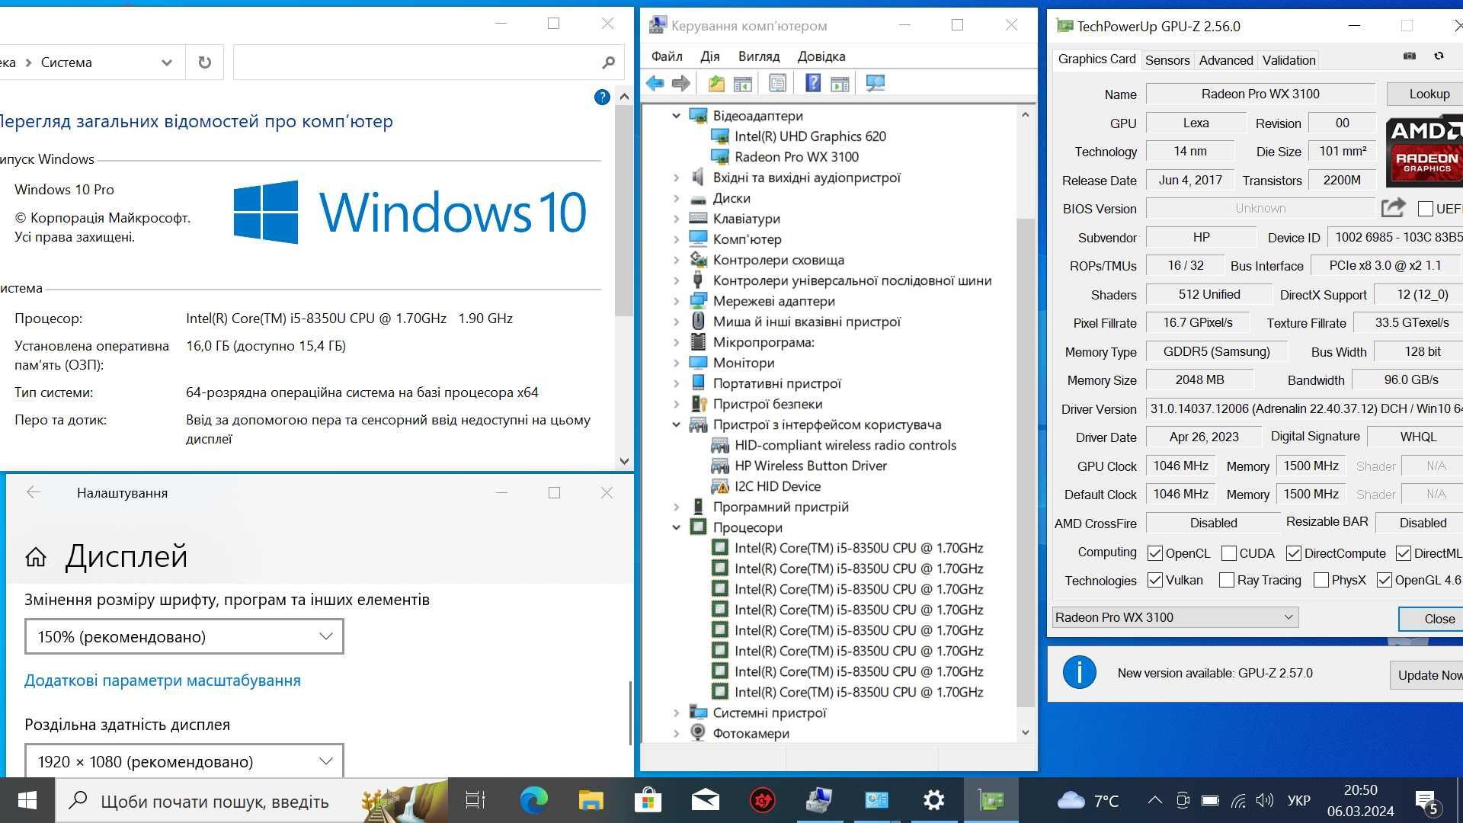Toggle the Vulkan checkbox in GPU-Z
Screen dimensions: 1463x823
pos(1155,580)
